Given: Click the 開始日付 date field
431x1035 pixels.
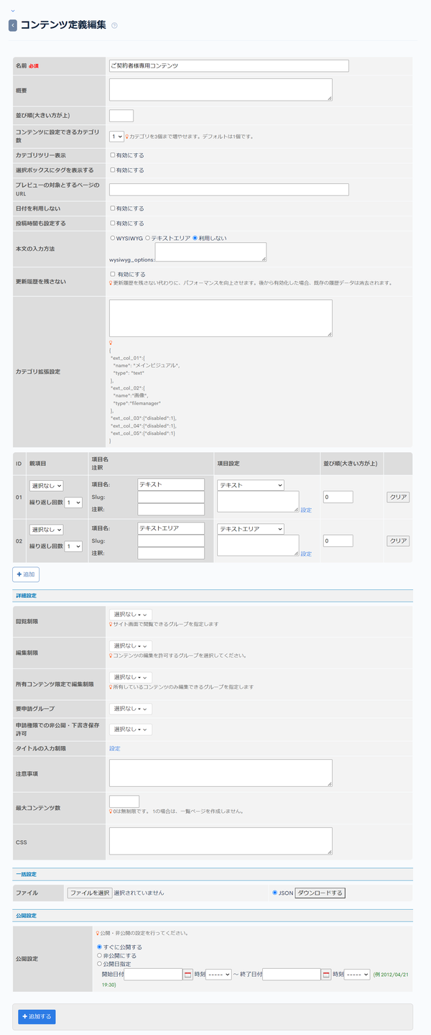Looking at the screenshot, I should [153, 975].
